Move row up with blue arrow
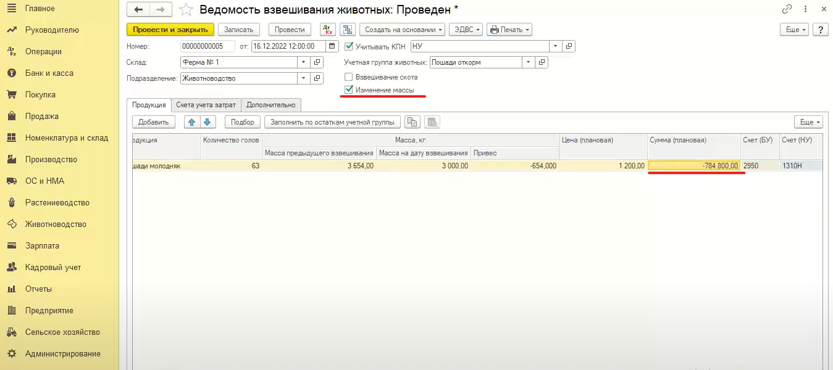The height and width of the screenshot is (370, 833). pos(193,122)
